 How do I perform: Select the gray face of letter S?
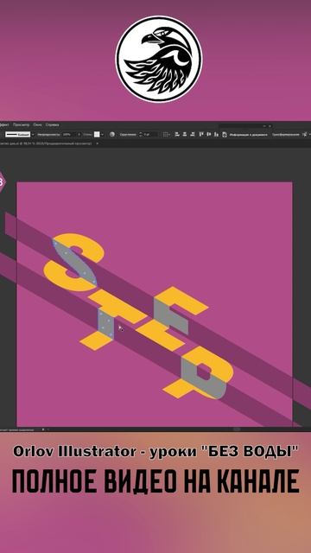(x=75, y=263)
